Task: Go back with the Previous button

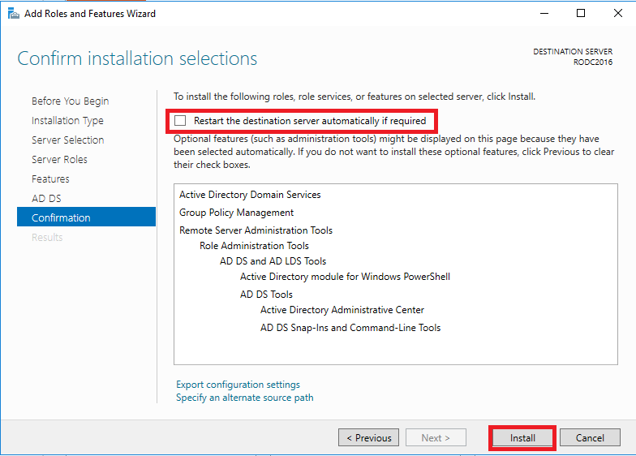Action: tap(368, 438)
